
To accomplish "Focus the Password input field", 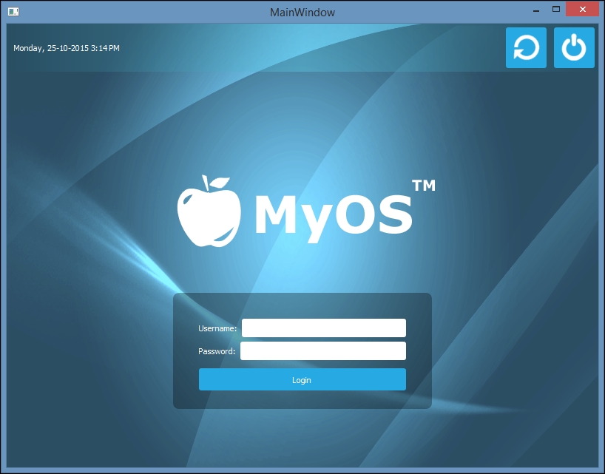I will pos(323,351).
